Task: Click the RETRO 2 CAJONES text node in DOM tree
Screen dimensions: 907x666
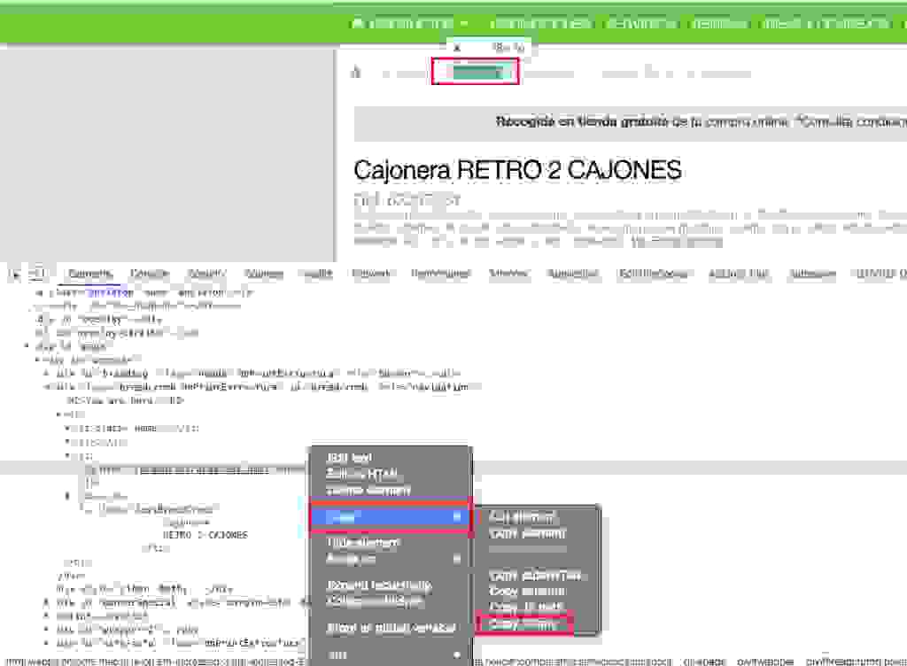Action: pyautogui.click(x=205, y=535)
